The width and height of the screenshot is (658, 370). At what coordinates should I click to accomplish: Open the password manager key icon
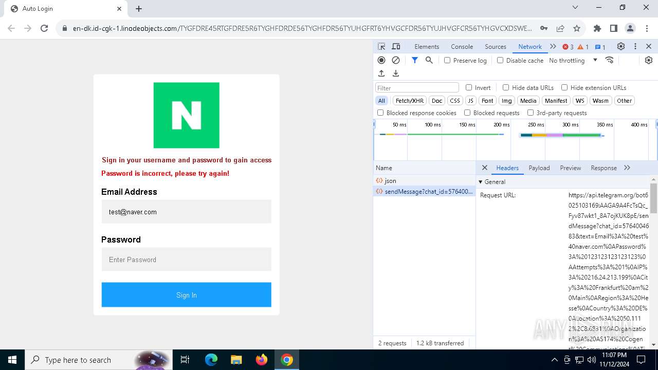coord(544,28)
